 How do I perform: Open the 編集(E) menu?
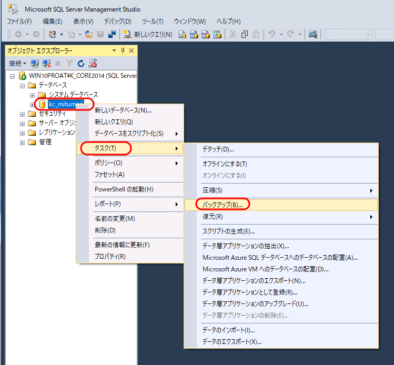(53, 22)
